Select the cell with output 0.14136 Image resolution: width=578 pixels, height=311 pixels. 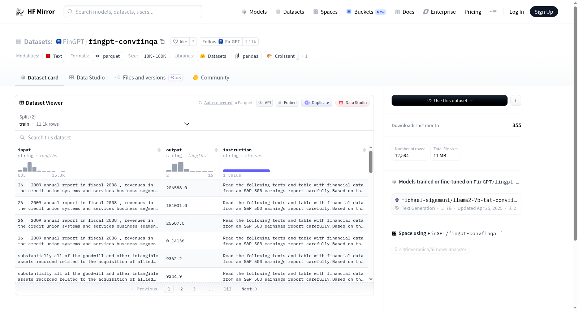tap(191, 241)
